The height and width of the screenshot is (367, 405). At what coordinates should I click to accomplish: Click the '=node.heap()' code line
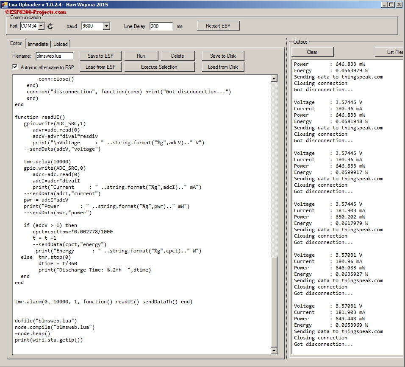click(33, 333)
